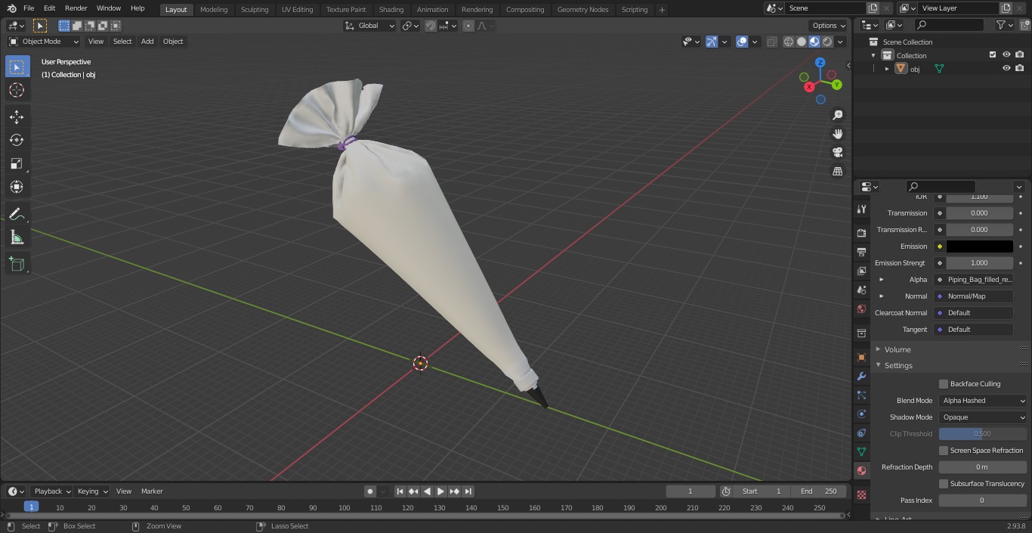This screenshot has width=1032, height=533.
Task: Open viewport Options dropdown
Action: (x=829, y=26)
